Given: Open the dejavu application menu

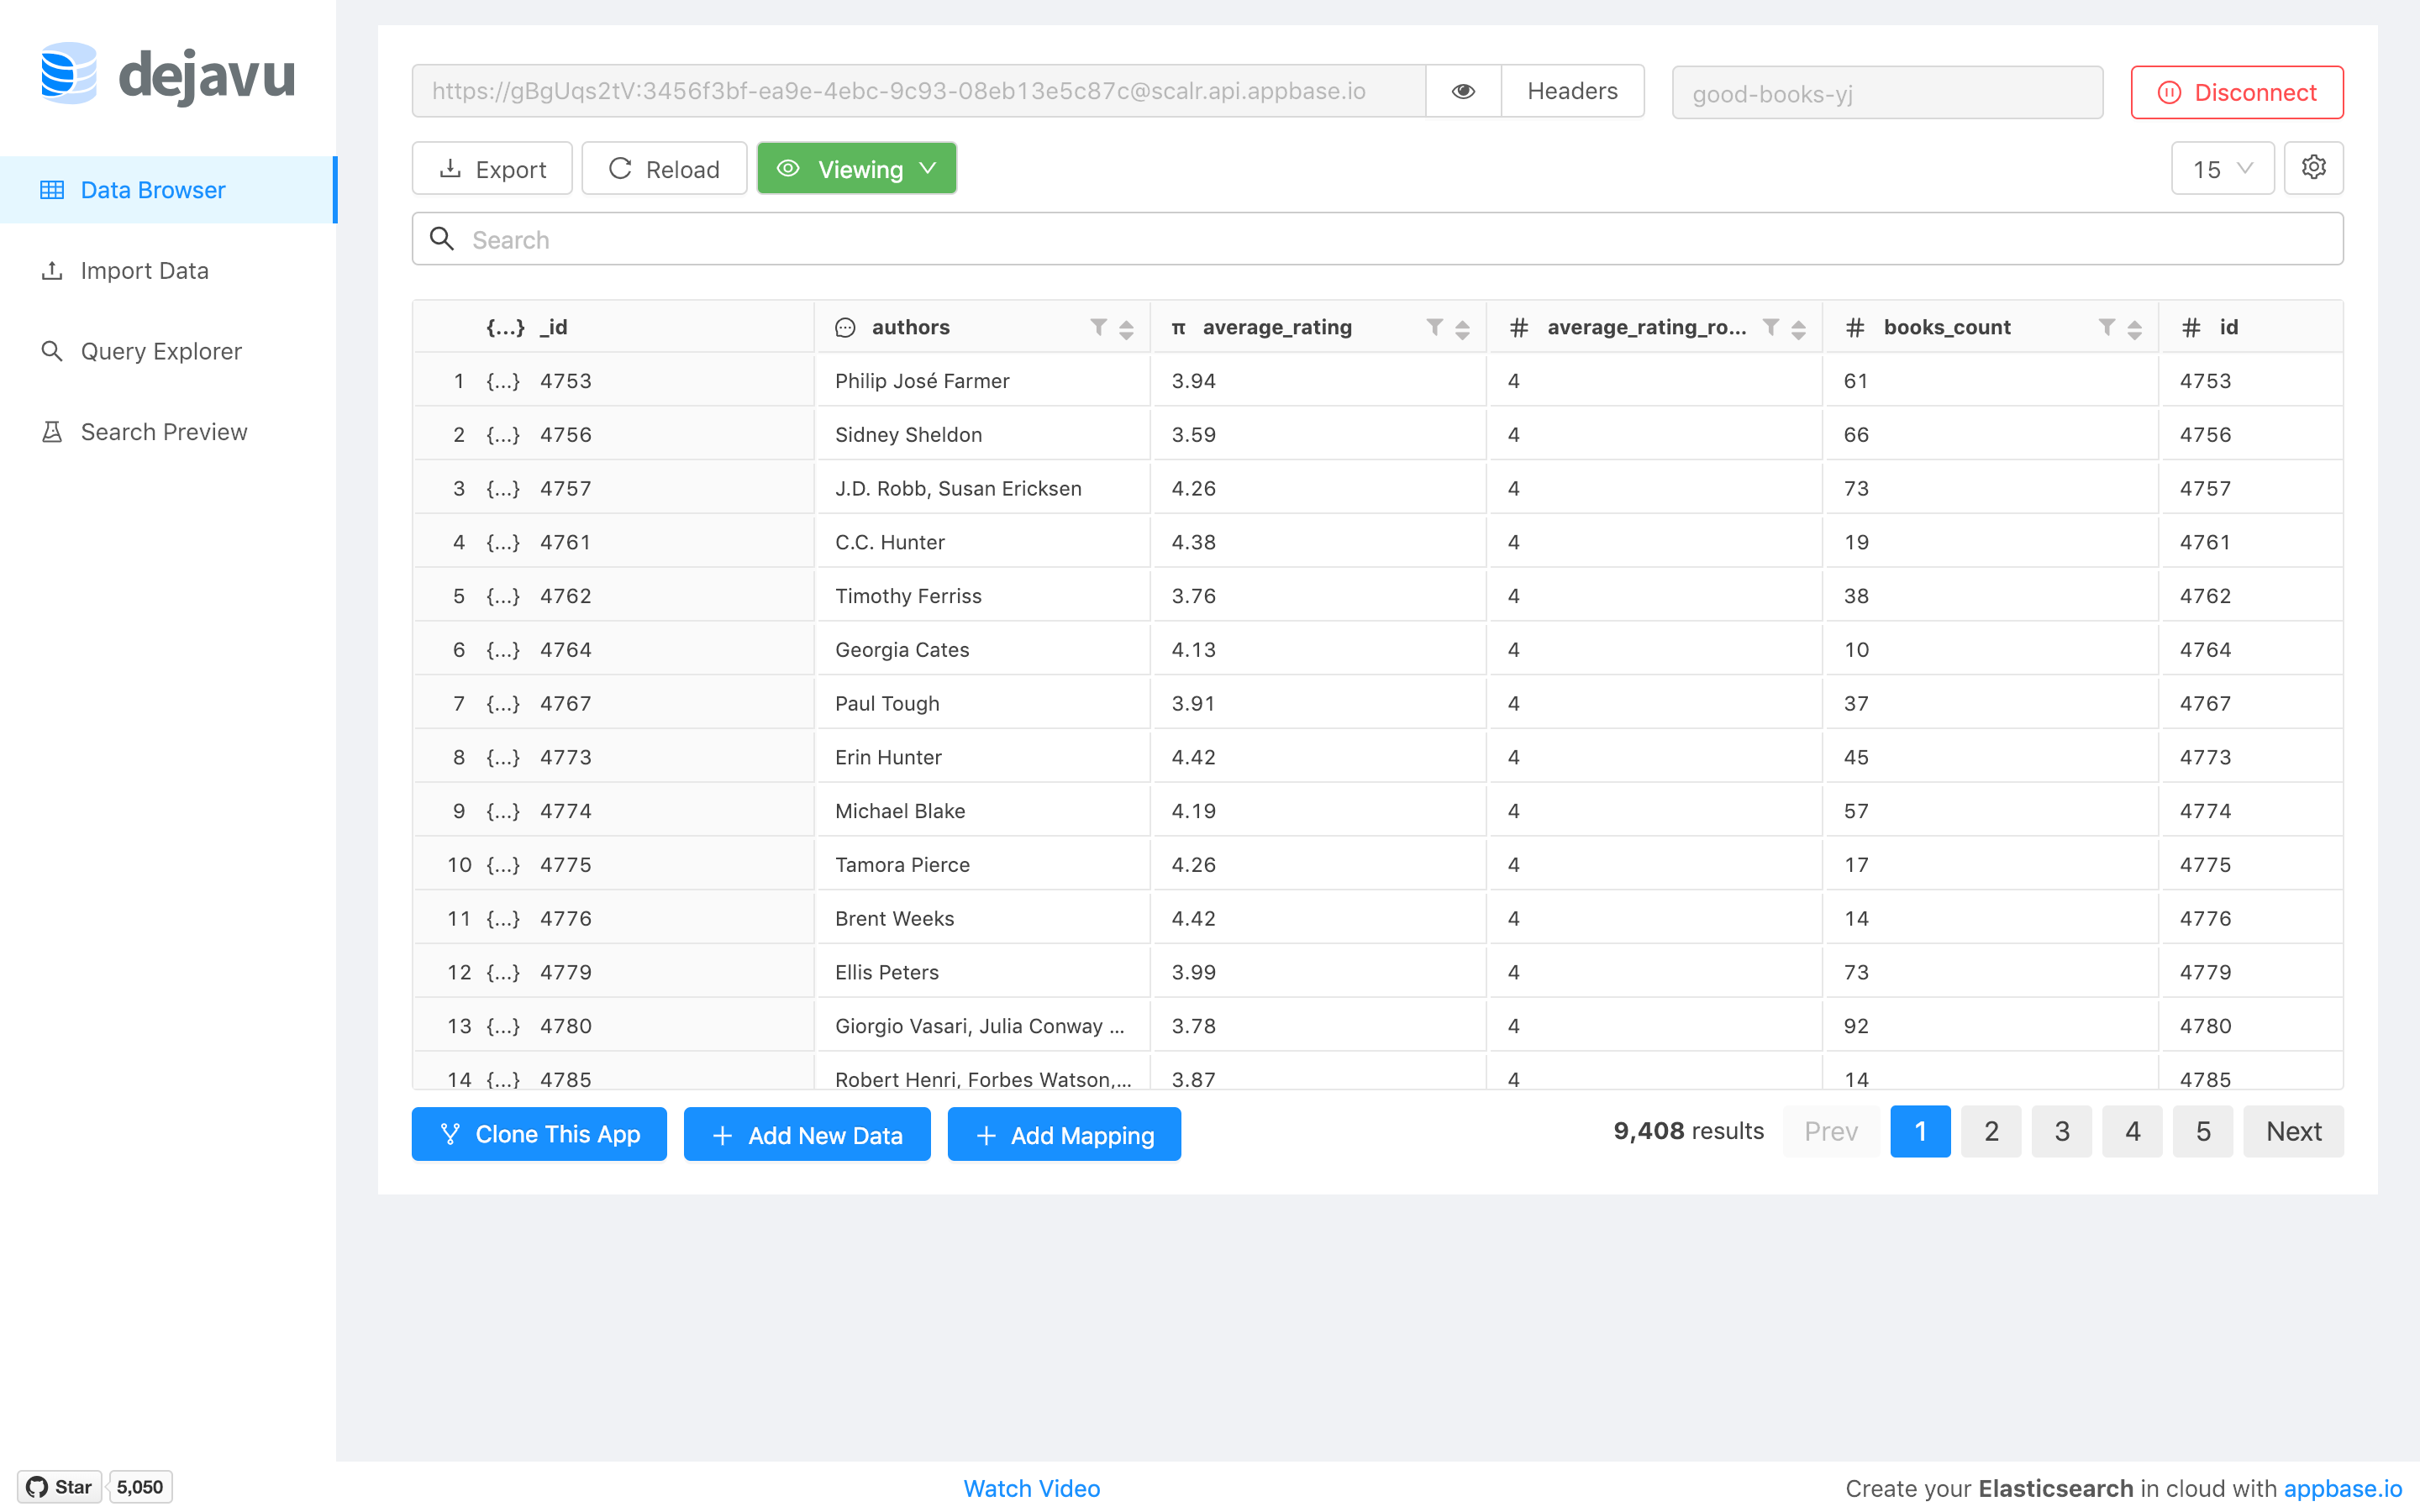Looking at the screenshot, I should [169, 75].
